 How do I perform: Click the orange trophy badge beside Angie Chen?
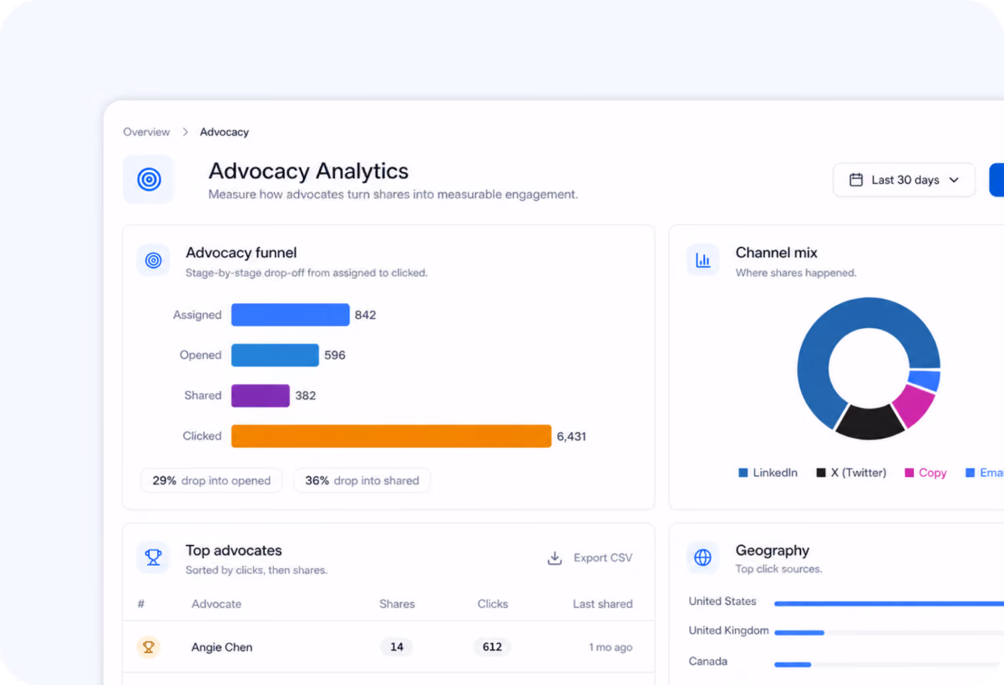tap(149, 647)
